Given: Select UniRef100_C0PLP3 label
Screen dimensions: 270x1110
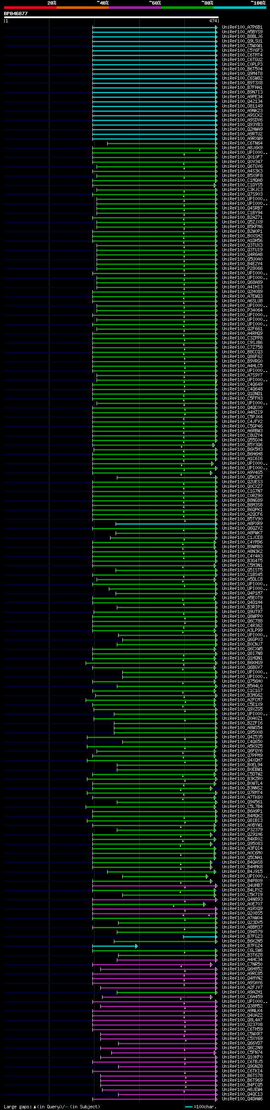Looking at the screenshot, I should coord(242,64).
